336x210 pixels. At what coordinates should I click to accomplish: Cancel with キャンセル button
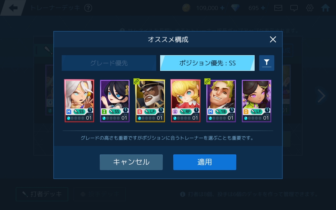131,162
